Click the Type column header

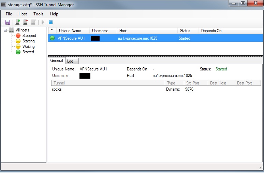174,83
